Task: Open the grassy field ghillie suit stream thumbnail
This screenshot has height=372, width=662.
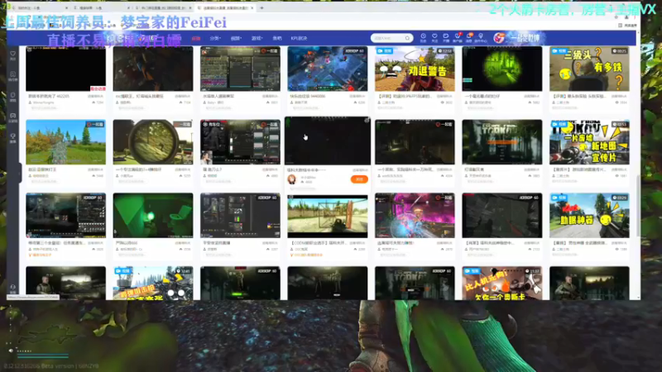Action: 66,142
